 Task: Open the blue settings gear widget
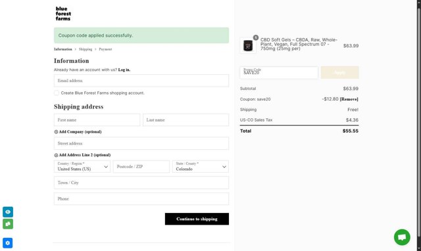pos(8,243)
